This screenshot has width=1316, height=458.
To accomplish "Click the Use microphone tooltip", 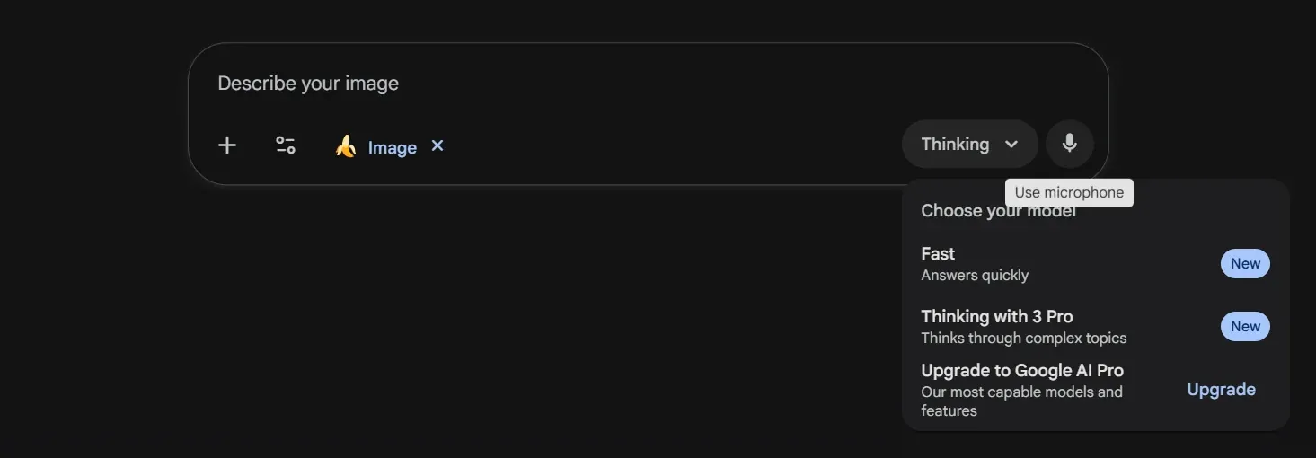I will pos(1069,192).
